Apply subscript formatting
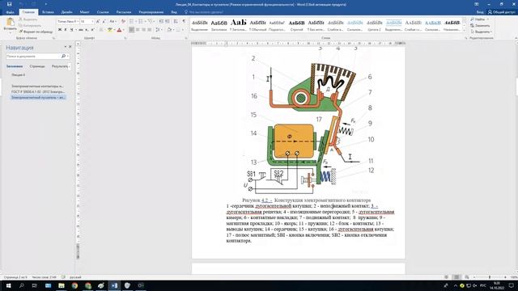The height and width of the screenshot is (291, 518). [x=87, y=30]
